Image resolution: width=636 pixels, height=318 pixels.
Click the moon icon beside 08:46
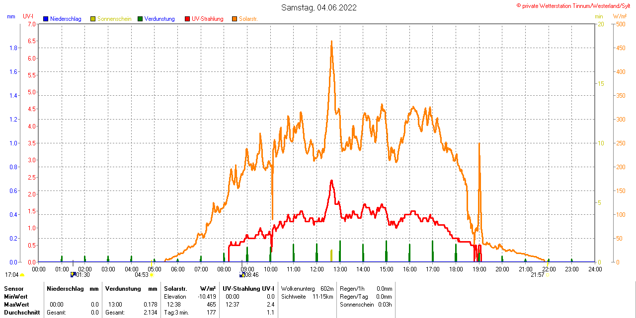pyautogui.click(x=242, y=274)
